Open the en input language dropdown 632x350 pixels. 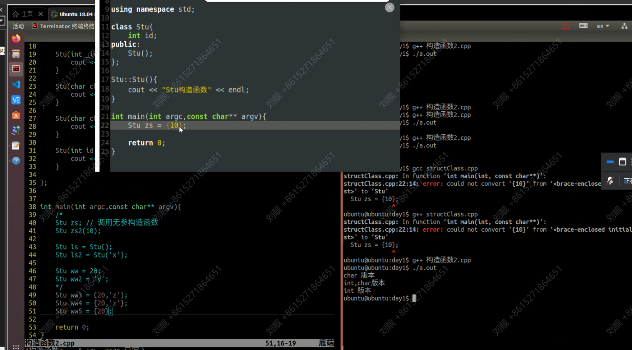click(602, 26)
